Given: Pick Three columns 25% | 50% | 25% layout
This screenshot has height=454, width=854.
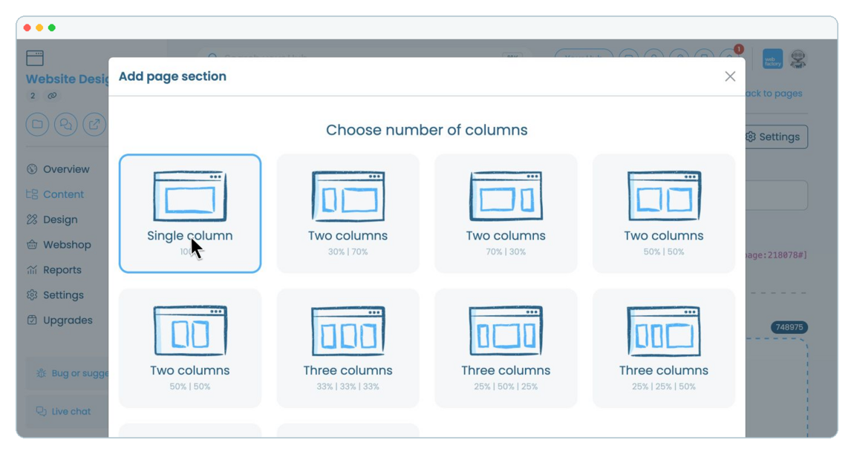Looking at the screenshot, I should 506,349.
